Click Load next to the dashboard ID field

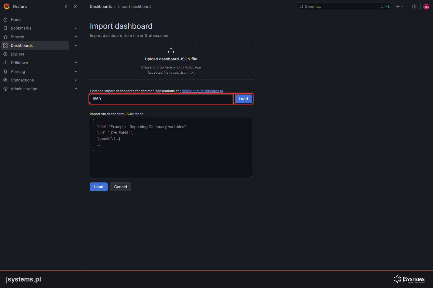click(x=243, y=99)
